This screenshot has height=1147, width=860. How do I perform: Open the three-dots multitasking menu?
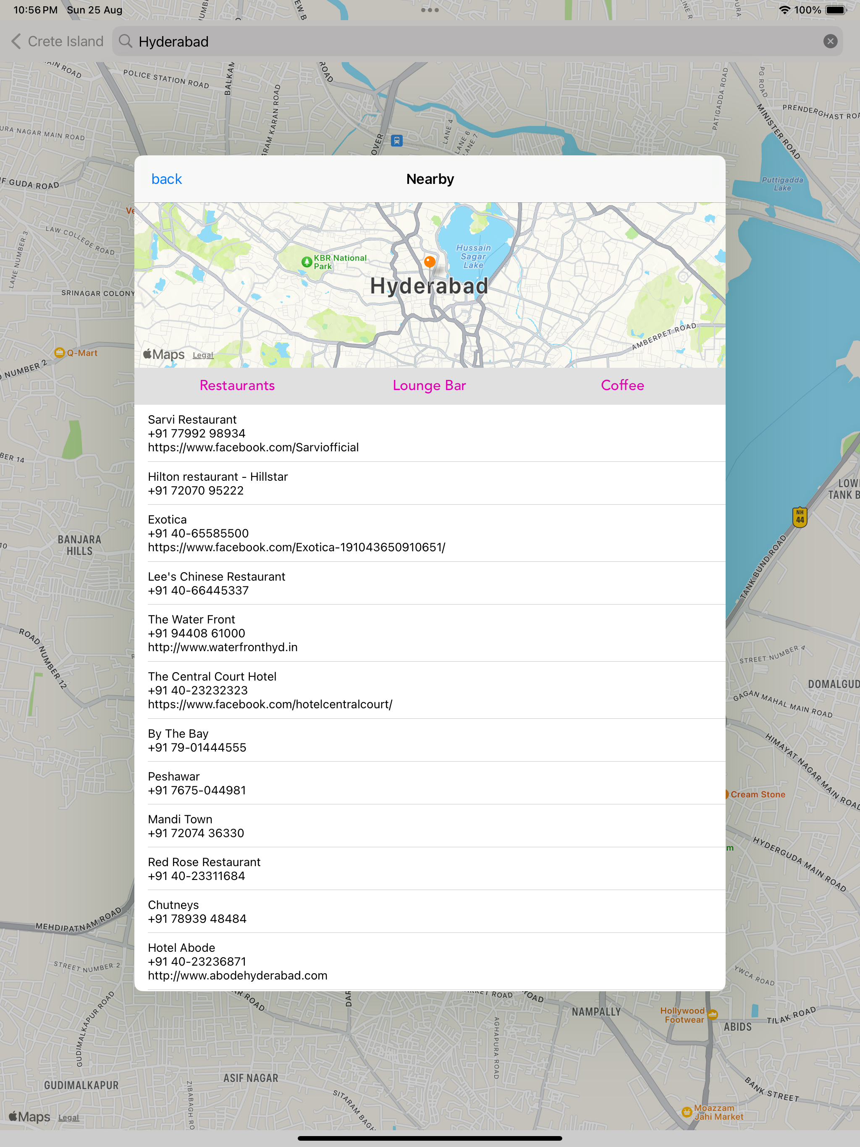pos(430,10)
